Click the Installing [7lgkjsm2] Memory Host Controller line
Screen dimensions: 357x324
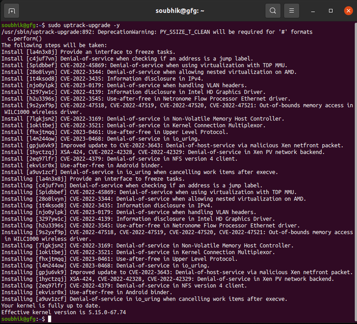click(x=148, y=245)
